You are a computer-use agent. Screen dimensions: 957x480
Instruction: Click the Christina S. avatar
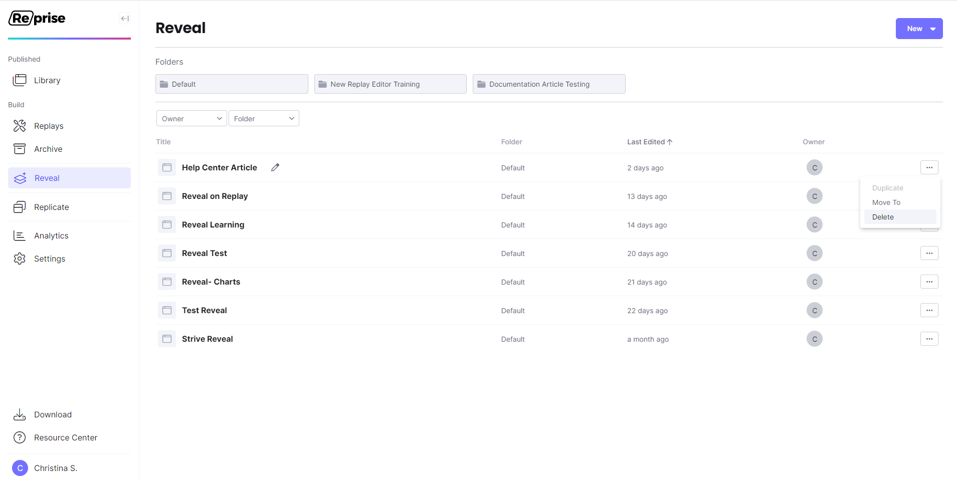20,468
